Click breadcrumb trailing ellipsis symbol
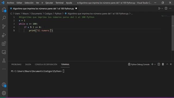Viewport: 174px width, 98px height. (132, 14)
